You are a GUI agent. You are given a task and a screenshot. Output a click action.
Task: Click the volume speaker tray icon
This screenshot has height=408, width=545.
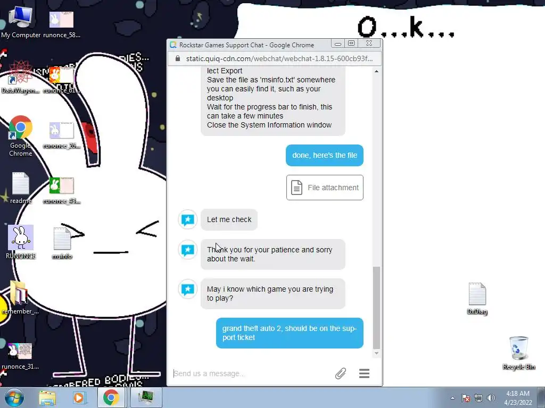tap(491, 398)
